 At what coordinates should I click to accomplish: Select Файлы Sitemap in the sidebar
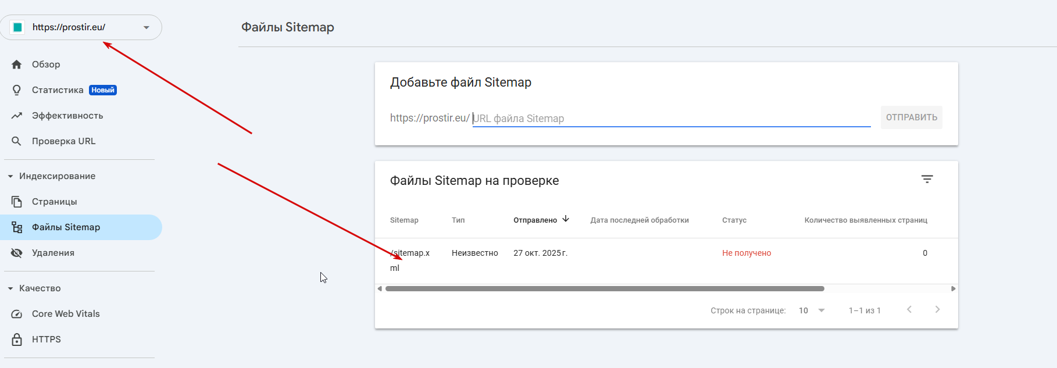pyautogui.click(x=66, y=227)
